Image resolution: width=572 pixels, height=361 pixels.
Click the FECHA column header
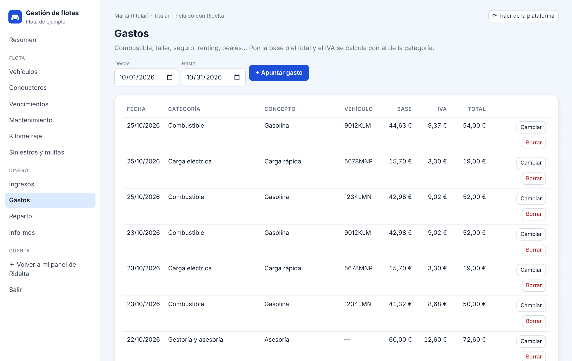tap(136, 109)
